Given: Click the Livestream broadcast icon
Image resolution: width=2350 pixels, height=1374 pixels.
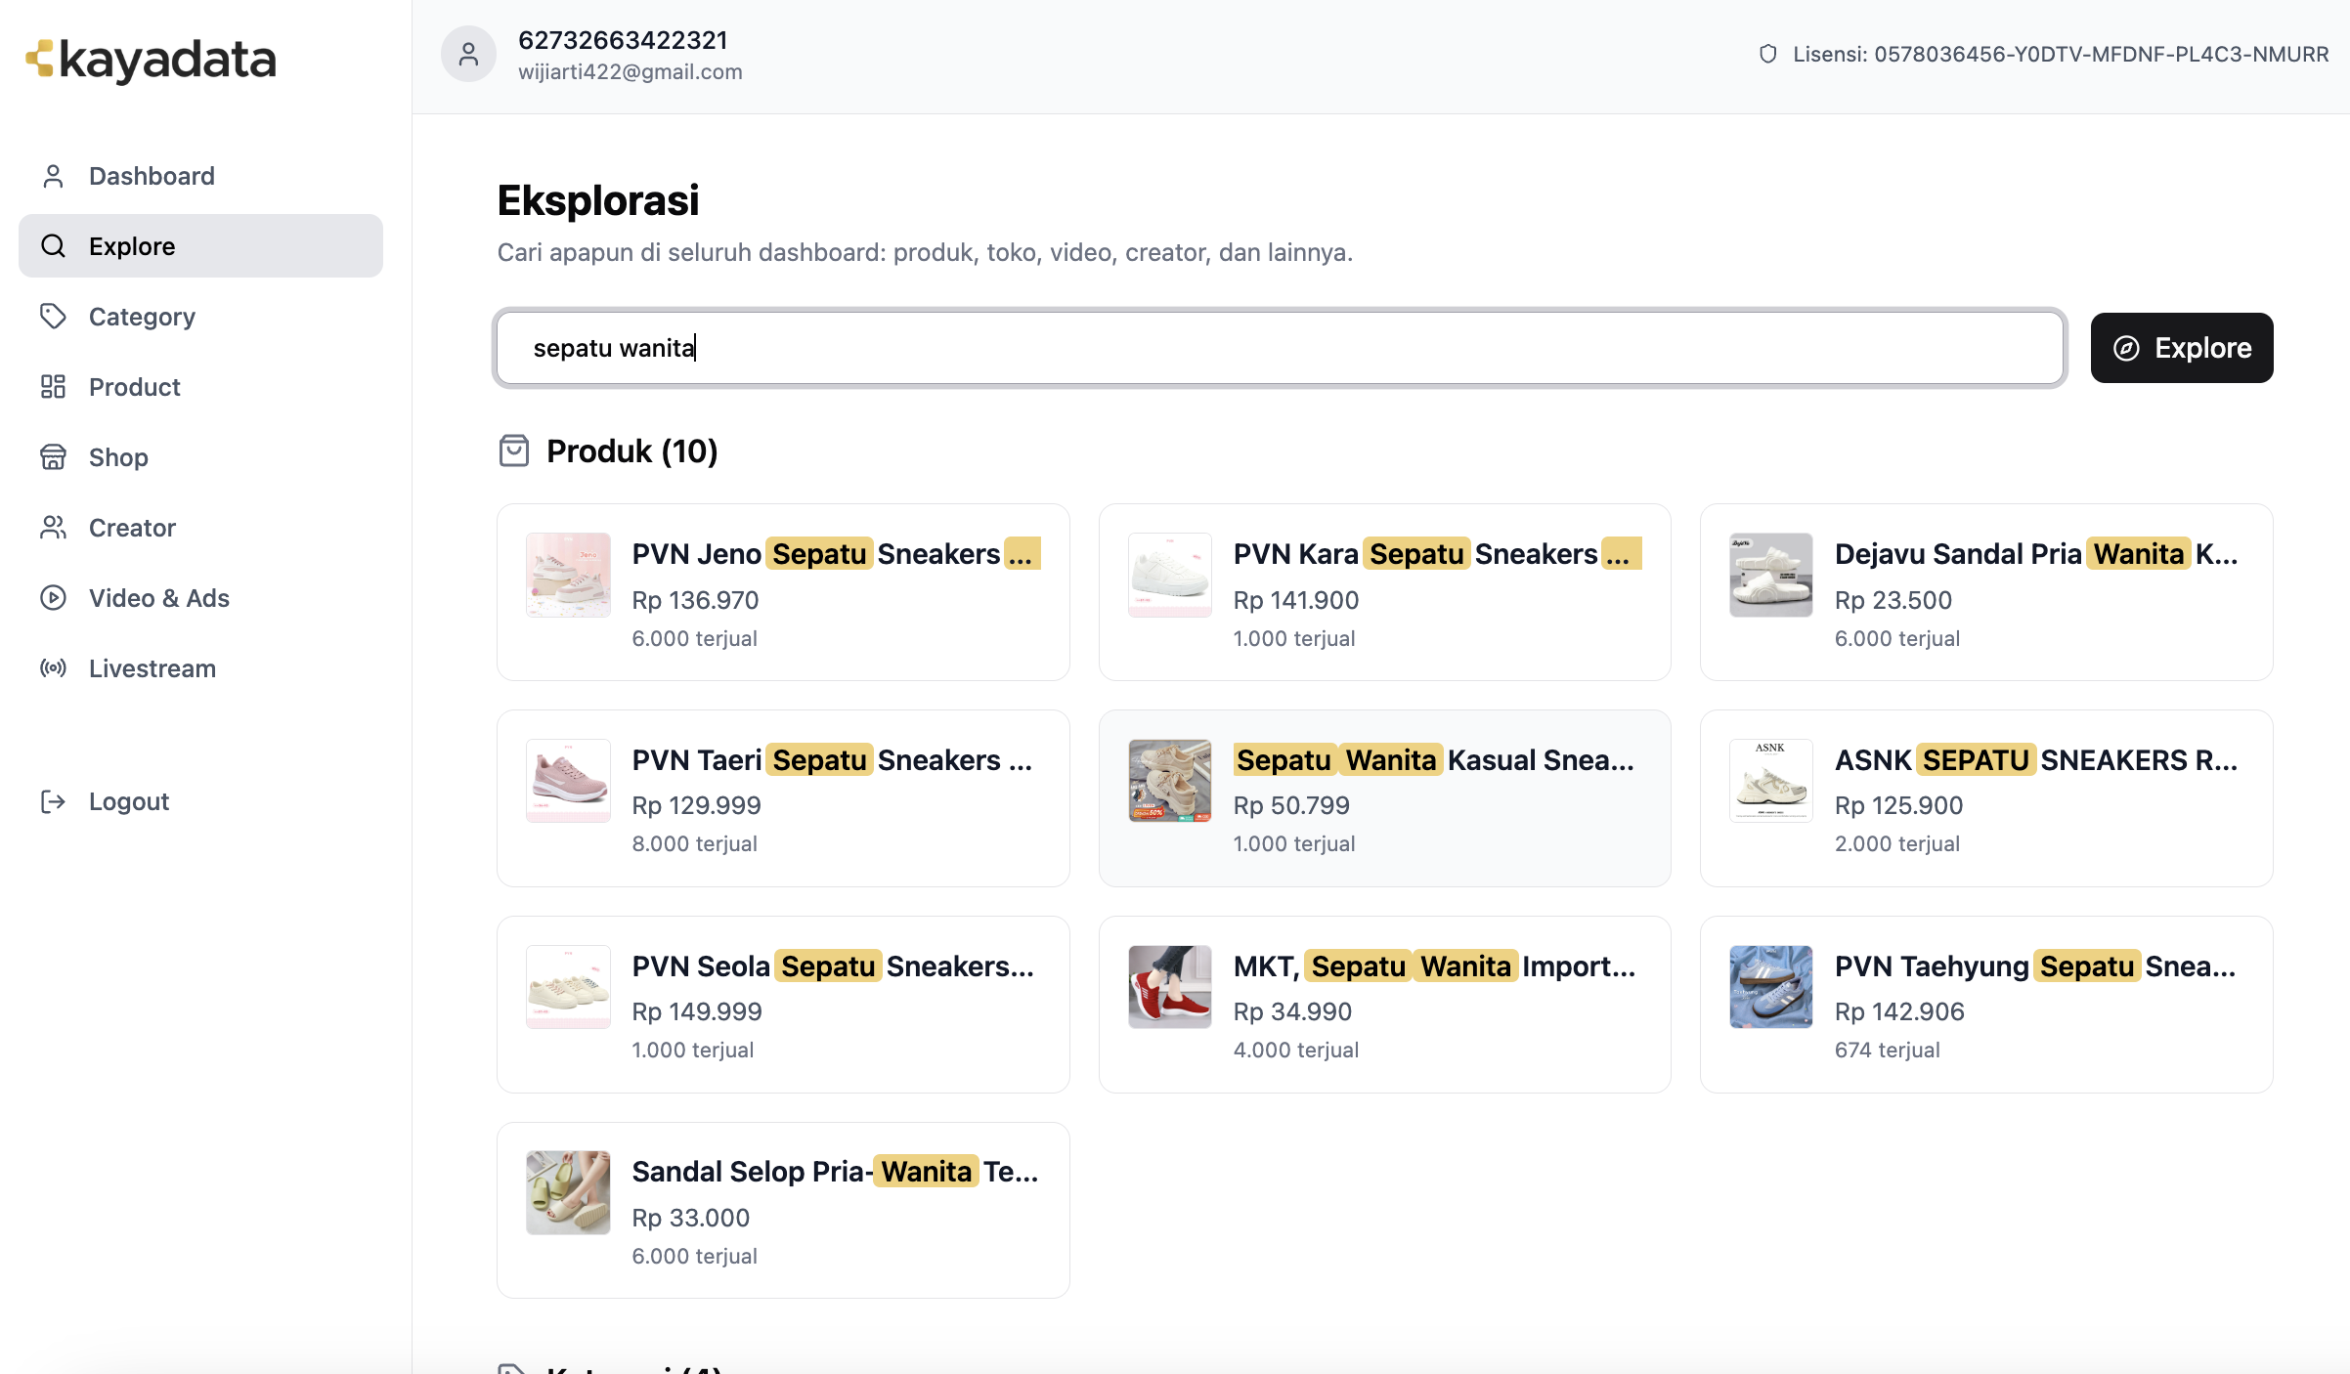Looking at the screenshot, I should [x=53, y=668].
